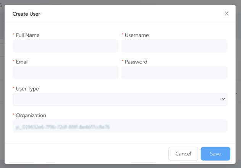Click the Full Name label
The width and height of the screenshot is (241, 168).
(x=27, y=35)
